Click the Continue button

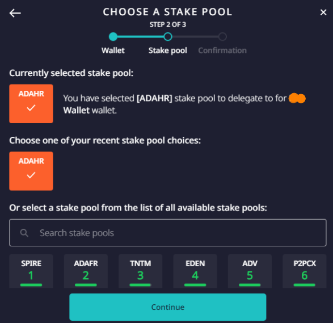click(x=168, y=307)
